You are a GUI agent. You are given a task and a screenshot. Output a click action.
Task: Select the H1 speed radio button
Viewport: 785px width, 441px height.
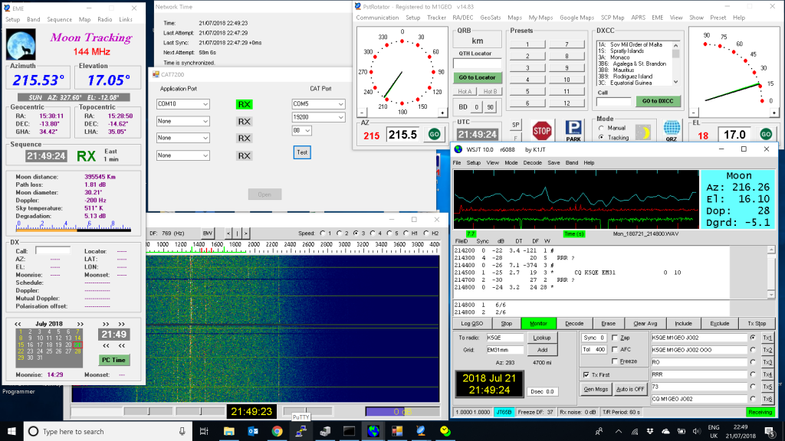tap(406, 233)
